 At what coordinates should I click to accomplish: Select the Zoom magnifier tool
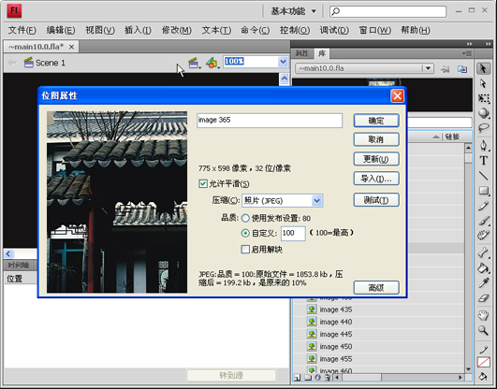point(483,330)
